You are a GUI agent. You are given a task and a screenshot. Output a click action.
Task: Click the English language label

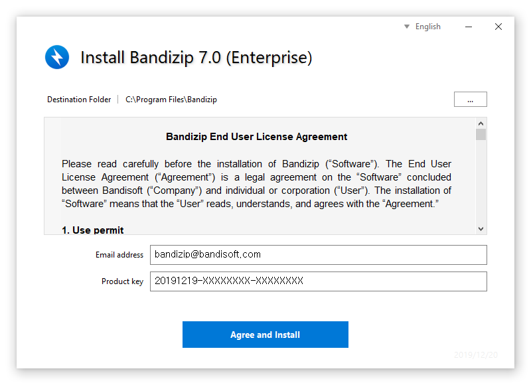coord(427,27)
